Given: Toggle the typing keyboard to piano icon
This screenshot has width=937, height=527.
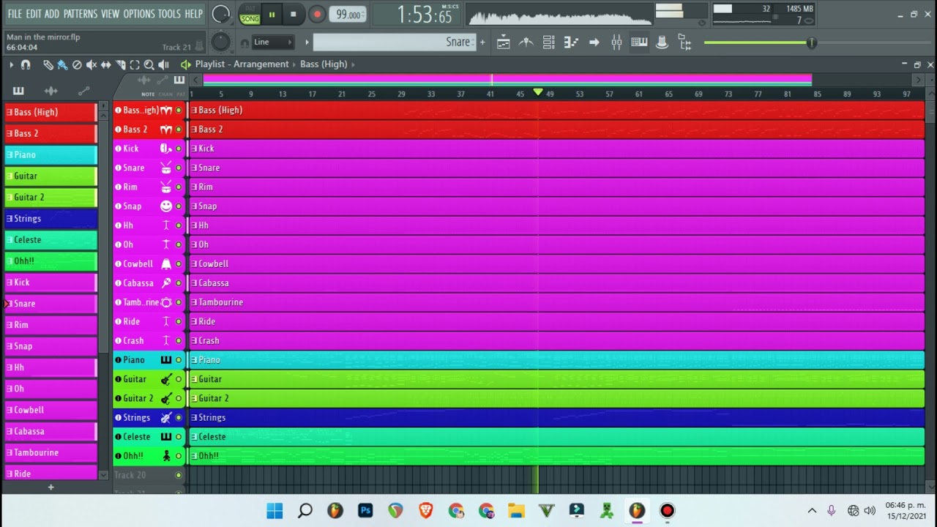Looking at the screenshot, I should (x=639, y=42).
